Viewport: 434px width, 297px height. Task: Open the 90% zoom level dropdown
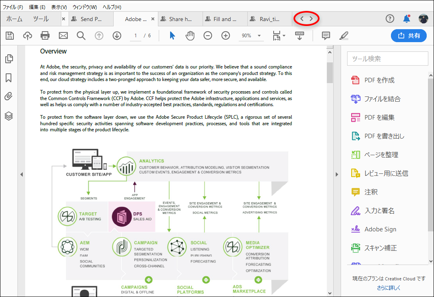point(251,36)
